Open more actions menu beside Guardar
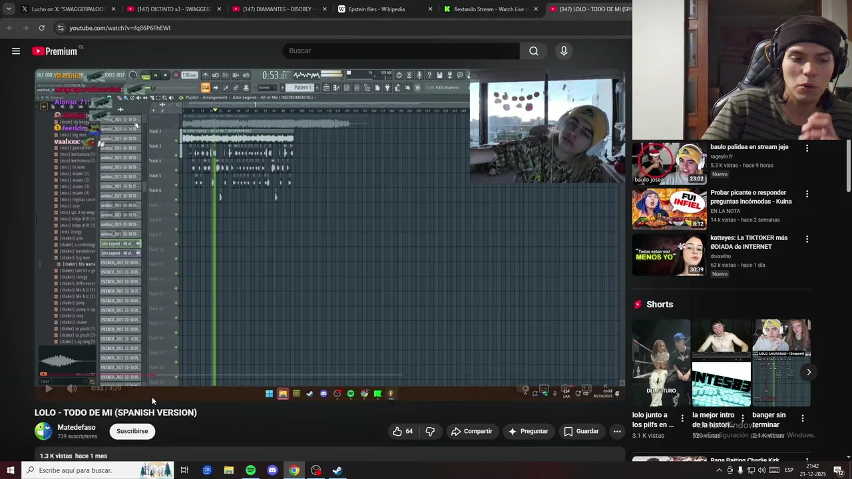Image resolution: width=852 pixels, height=479 pixels. point(617,431)
